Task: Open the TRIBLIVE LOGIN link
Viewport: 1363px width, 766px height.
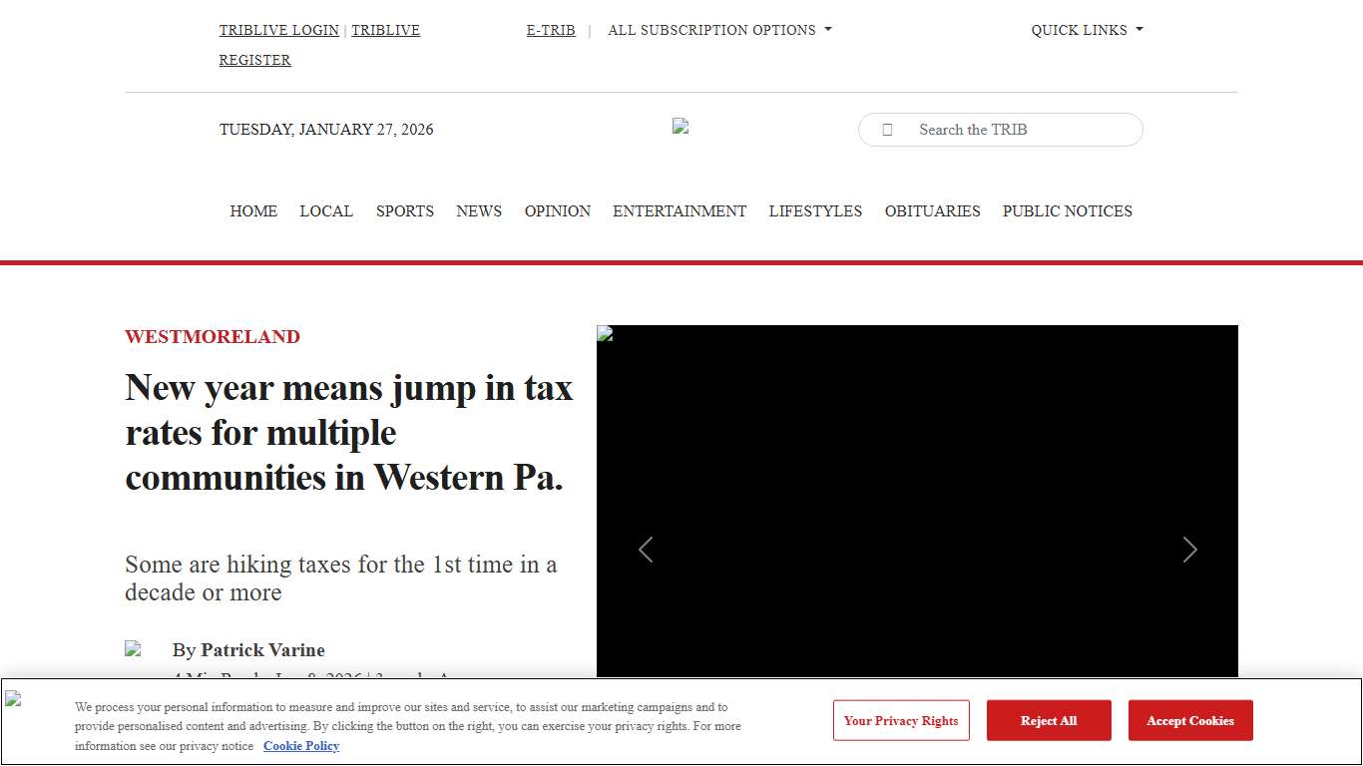Action: pyautogui.click(x=278, y=30)
